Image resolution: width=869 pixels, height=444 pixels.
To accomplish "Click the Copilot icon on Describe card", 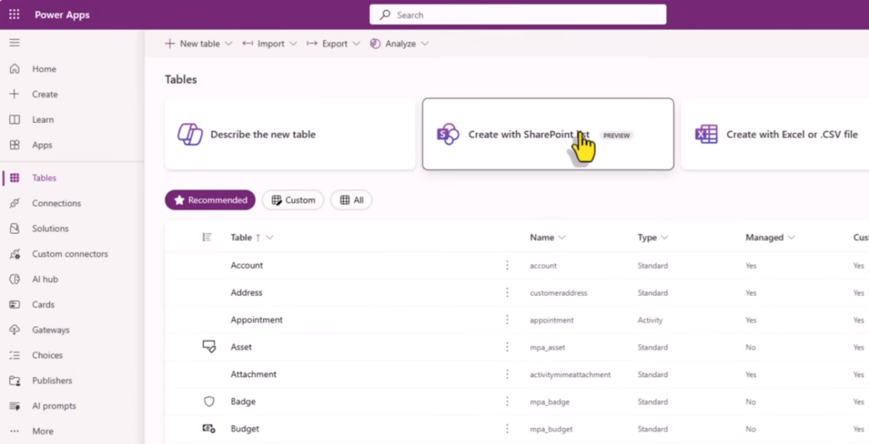I will click(189, 135).
